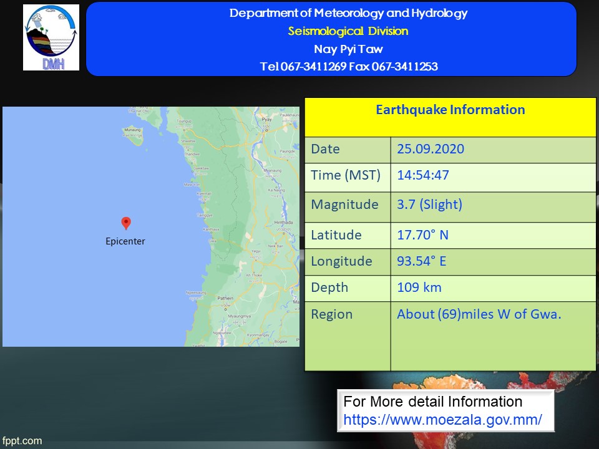Click Munaung island on the map
This screenshot has width=599, height=449.
click(132, 130)
